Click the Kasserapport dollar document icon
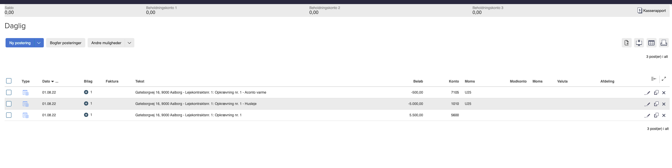Screen dimensions: 672x168 640,10
